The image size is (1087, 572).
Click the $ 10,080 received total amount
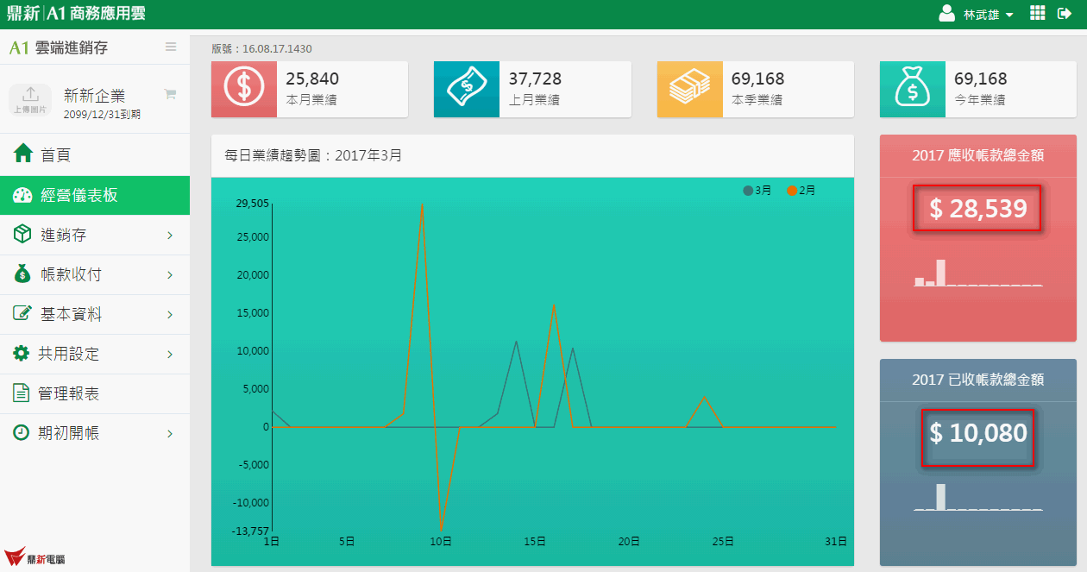[x=977, y=432]
